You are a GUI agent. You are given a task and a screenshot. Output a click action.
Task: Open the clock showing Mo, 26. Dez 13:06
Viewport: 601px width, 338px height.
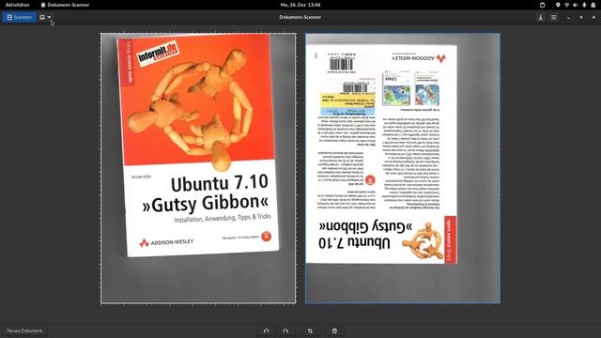coord(300,5)
